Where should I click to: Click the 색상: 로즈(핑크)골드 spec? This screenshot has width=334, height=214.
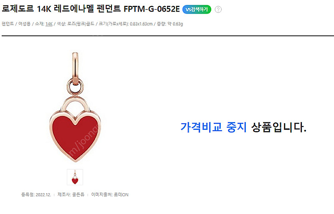pyautogui.click(x=76, y=24)
